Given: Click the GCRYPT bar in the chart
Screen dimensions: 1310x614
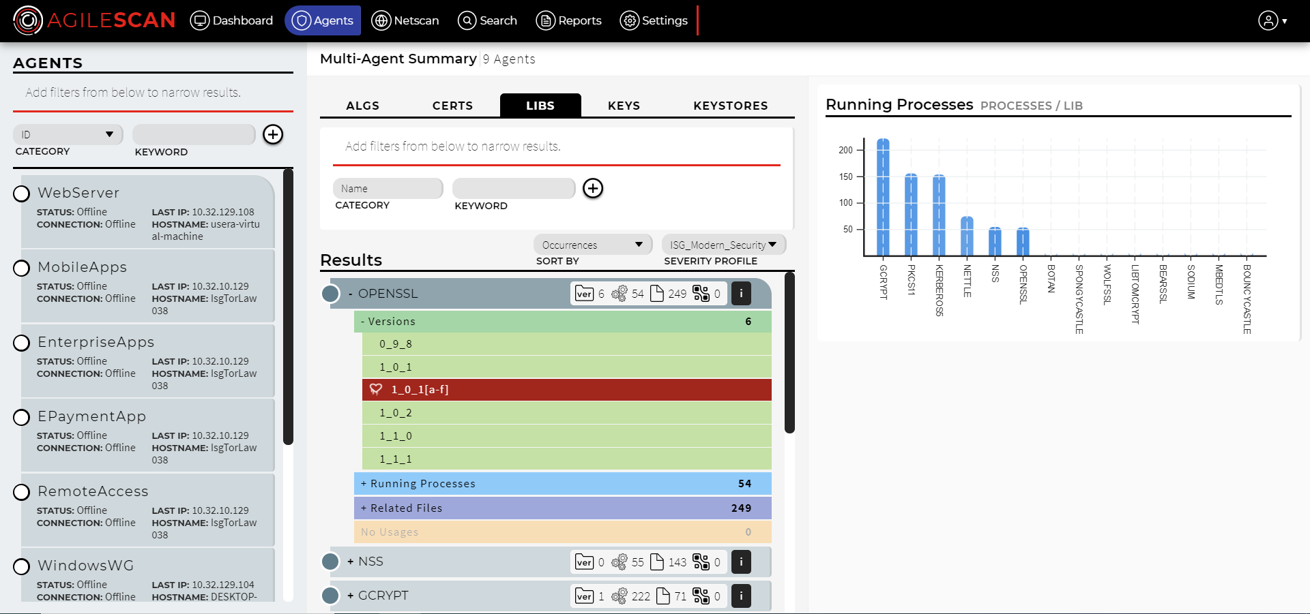Looking at the screenshot, I should coord(883,198).
